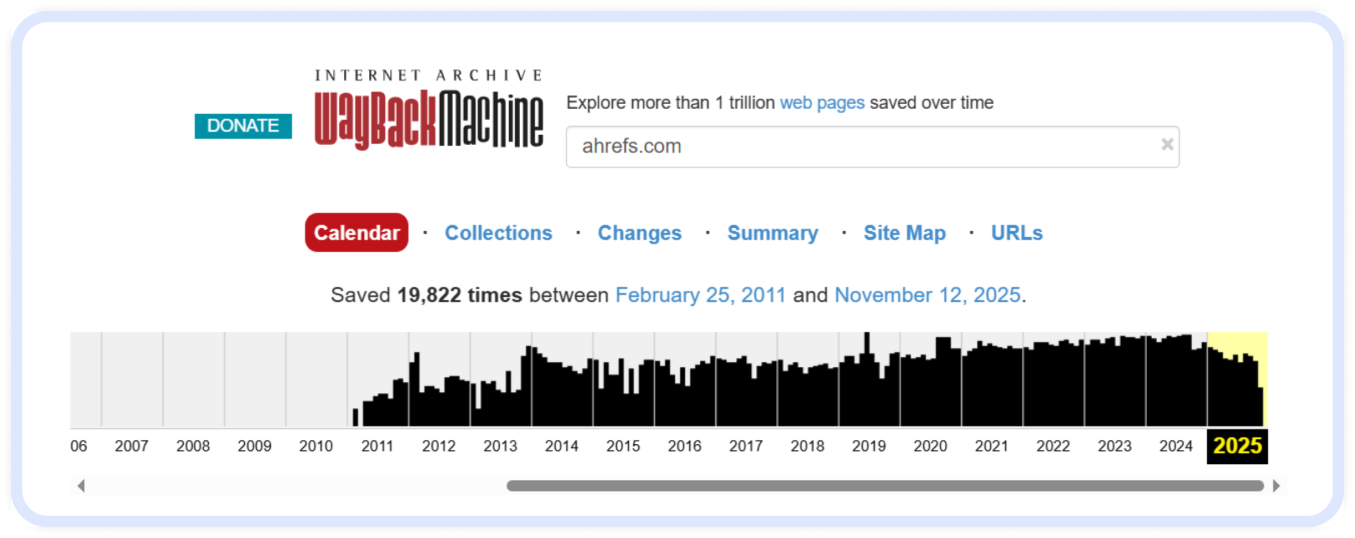The image size is (1355, 538).
Task: Click the 2011 year label under the timeline
Action: coord(378,445)
